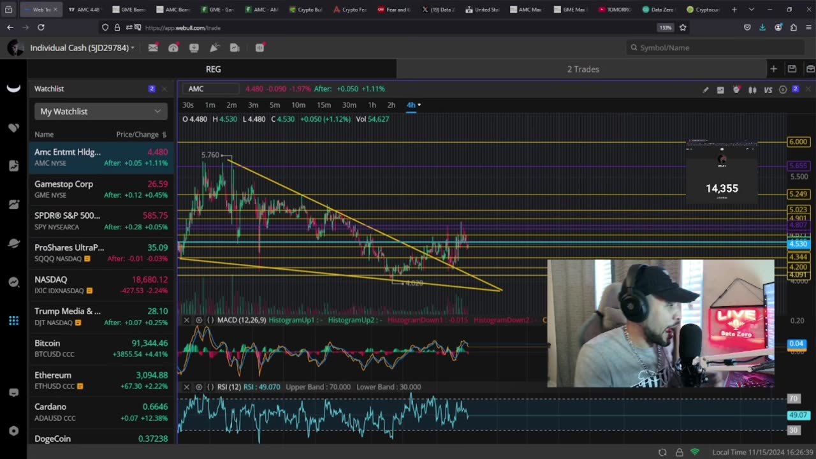Select the 1m timeframe
Screen dimensions: 816x459
pos(210,105)
